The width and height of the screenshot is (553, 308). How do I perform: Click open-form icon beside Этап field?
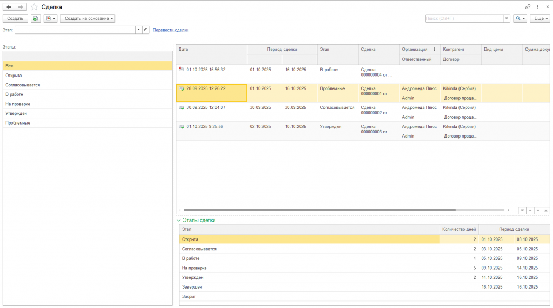(145, 30)
